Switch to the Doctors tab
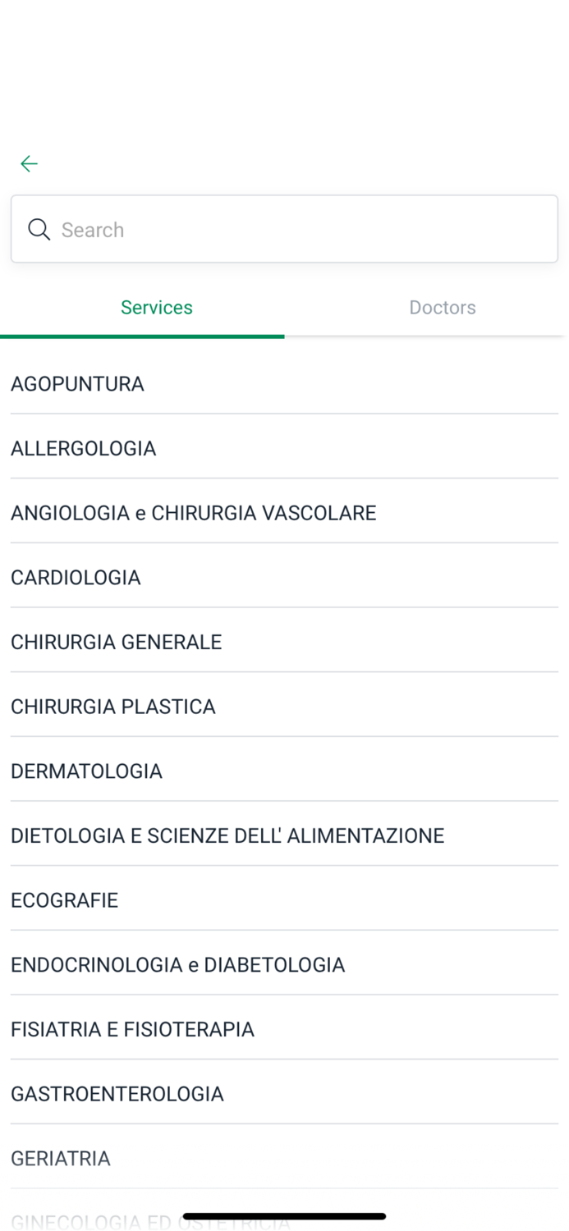 click(x=443, y=308)
